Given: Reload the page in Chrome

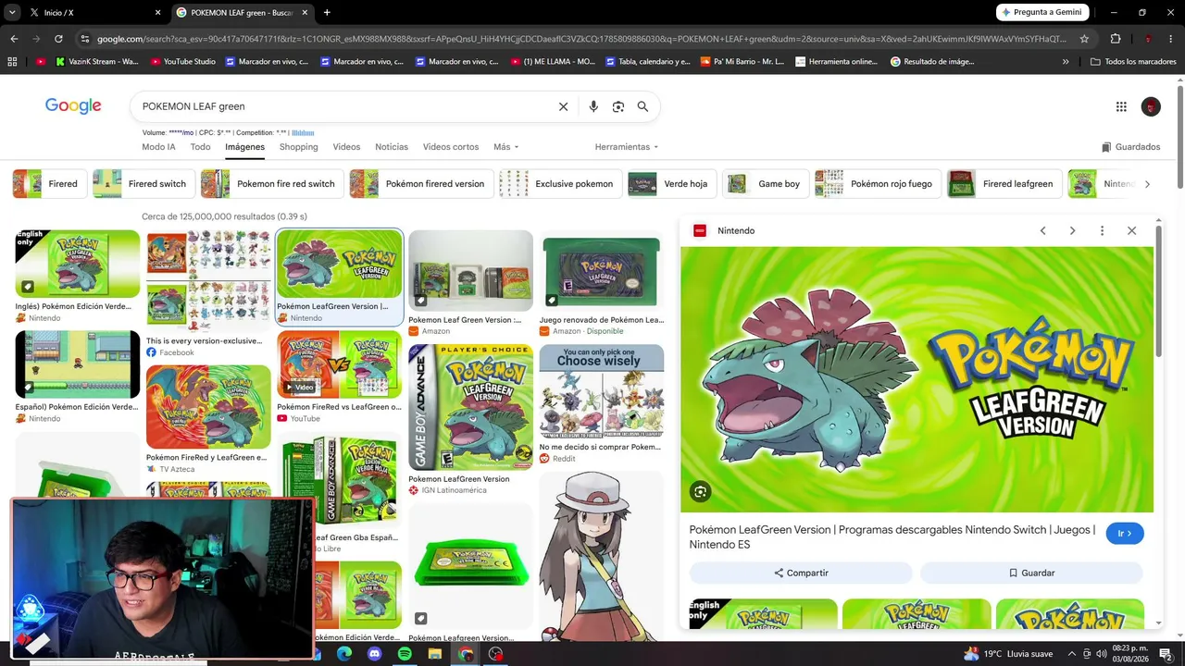Looking at the screenshot, I should pos(58,39).
